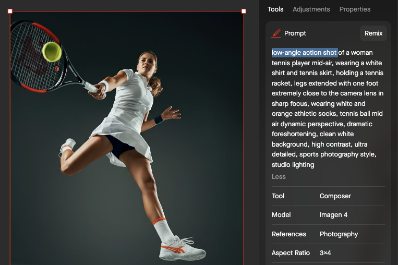398x265 pixels.
Task: Click the top-left selection handle of the image
Action: tap(10, 11)
